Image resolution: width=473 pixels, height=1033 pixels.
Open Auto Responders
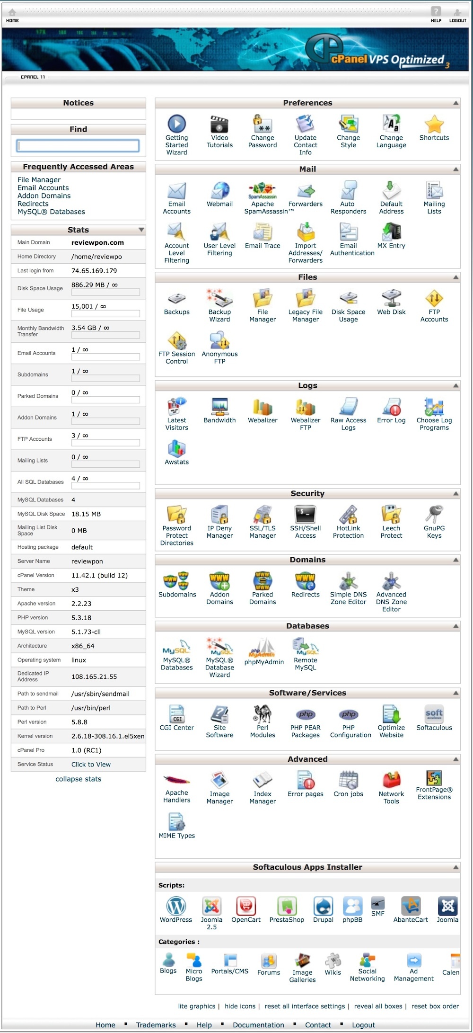(x=349, y=190)
